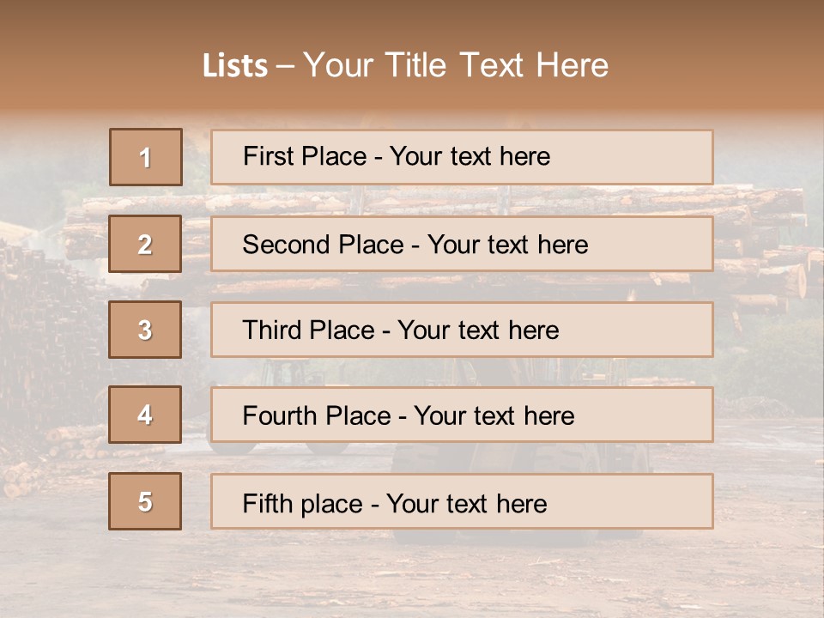This screenshot has height=618, width=824.
Task: Click the Second Place text bar
Action: (x=462, y=244)
